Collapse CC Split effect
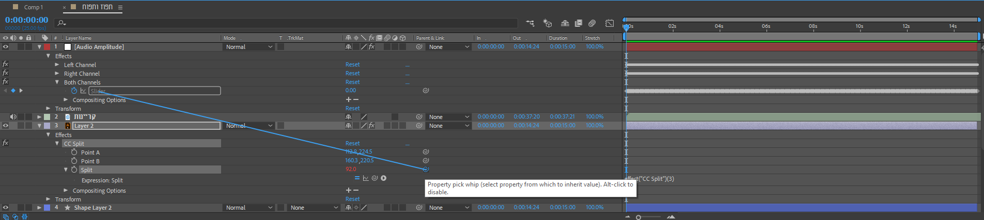 (x=57, y=144)
